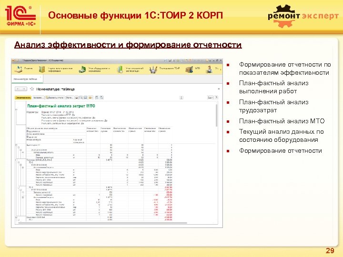Collapse the Запасные части group under ТО-3
343x257 pixels.
[x=23, y=192]
